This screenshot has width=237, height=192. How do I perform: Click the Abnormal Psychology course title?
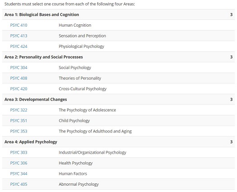pos(78,184)
